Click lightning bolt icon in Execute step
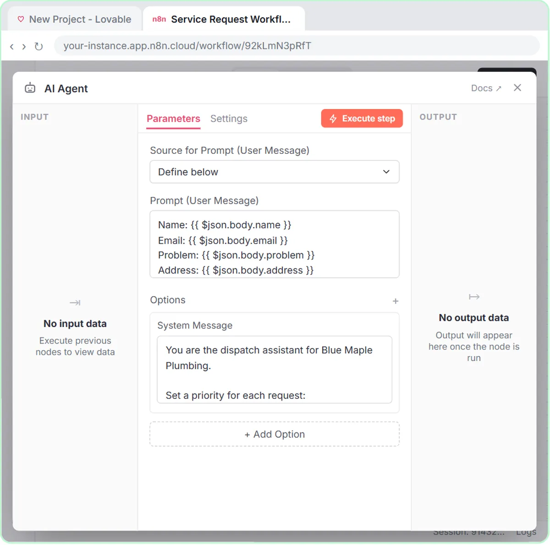Screen dimensions: 550x545 click(333, 119)
